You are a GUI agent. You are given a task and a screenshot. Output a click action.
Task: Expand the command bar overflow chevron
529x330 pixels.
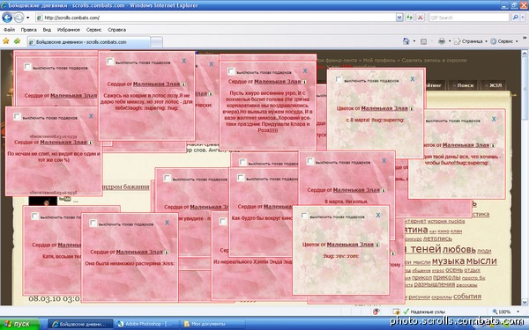525,38
